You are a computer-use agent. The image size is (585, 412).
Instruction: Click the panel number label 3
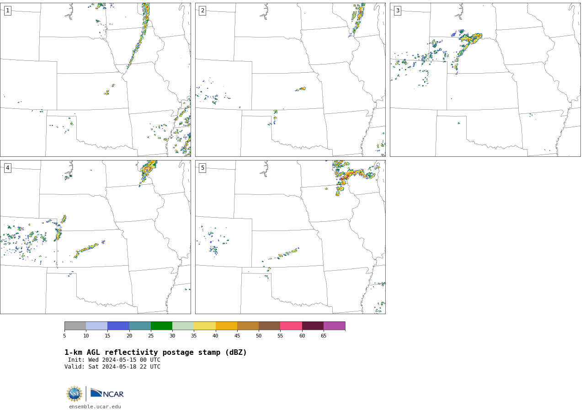[398, 11]
